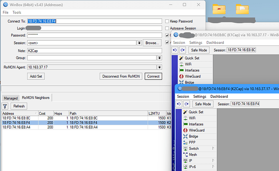Screen dimensions: 279x171
Task: Open the Tools menu
Action: [17, 12]
